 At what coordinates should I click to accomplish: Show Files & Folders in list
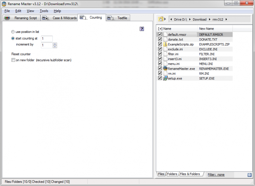(190, 174)
